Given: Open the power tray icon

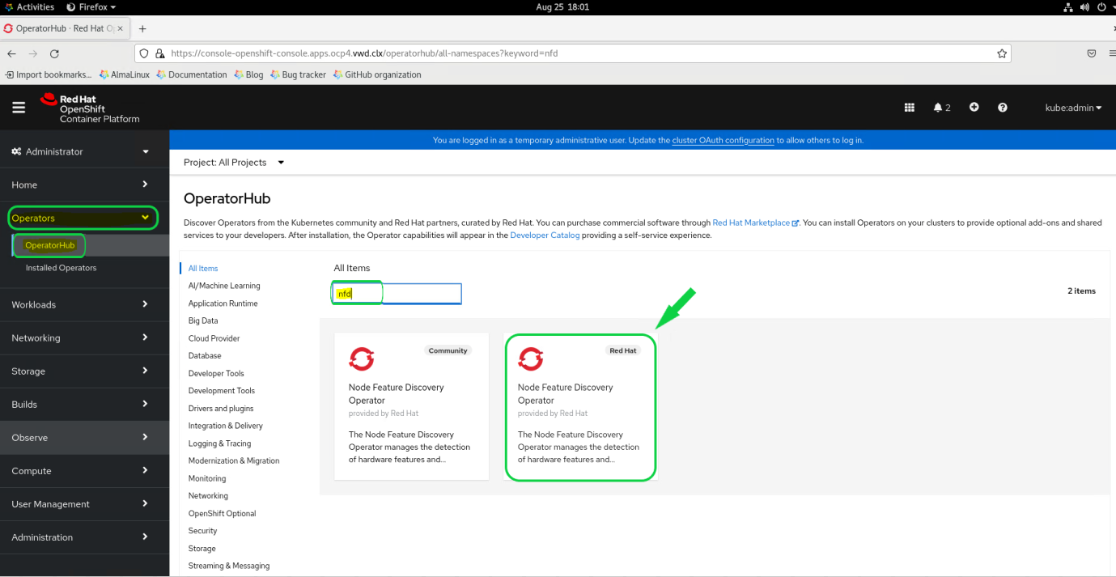Looking at the screenshot, I should coord(1101,6).
